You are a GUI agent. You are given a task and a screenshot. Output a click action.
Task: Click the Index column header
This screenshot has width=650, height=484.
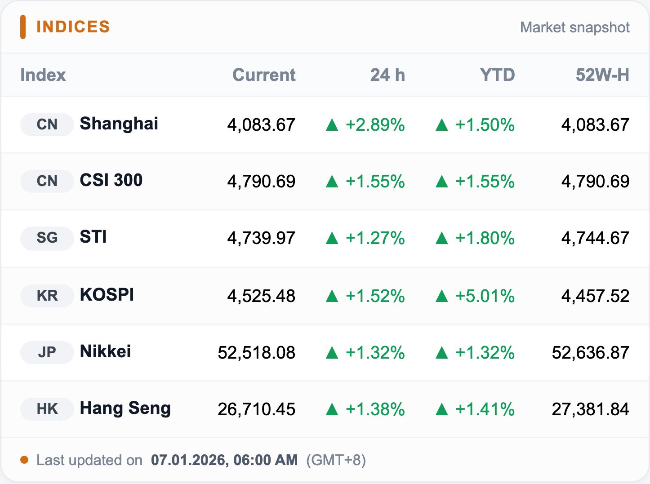point(43,75)
